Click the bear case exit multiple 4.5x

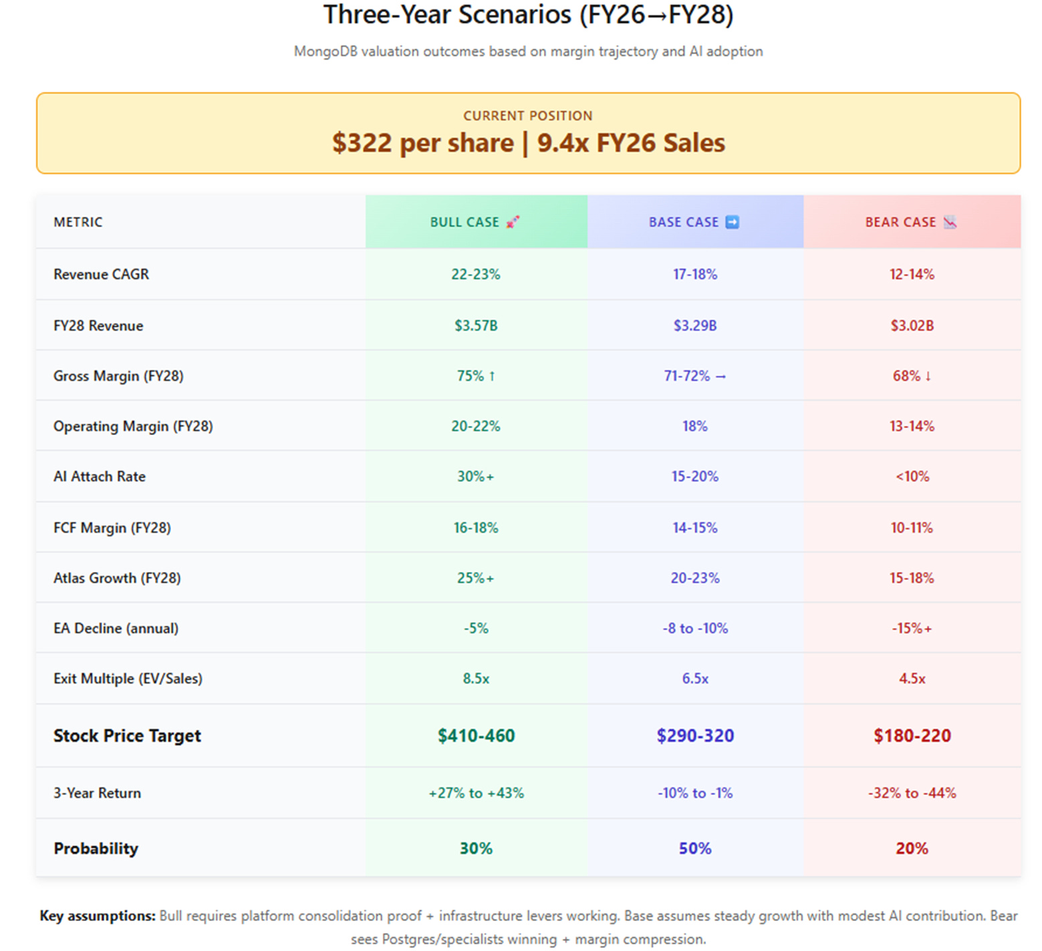912,678
